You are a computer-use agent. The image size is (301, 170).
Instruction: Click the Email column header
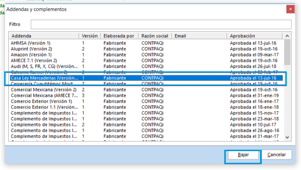tap(199, 36)
